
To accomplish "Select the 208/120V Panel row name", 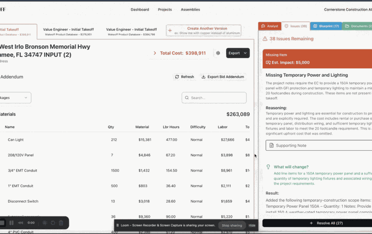I will [21, 155].
